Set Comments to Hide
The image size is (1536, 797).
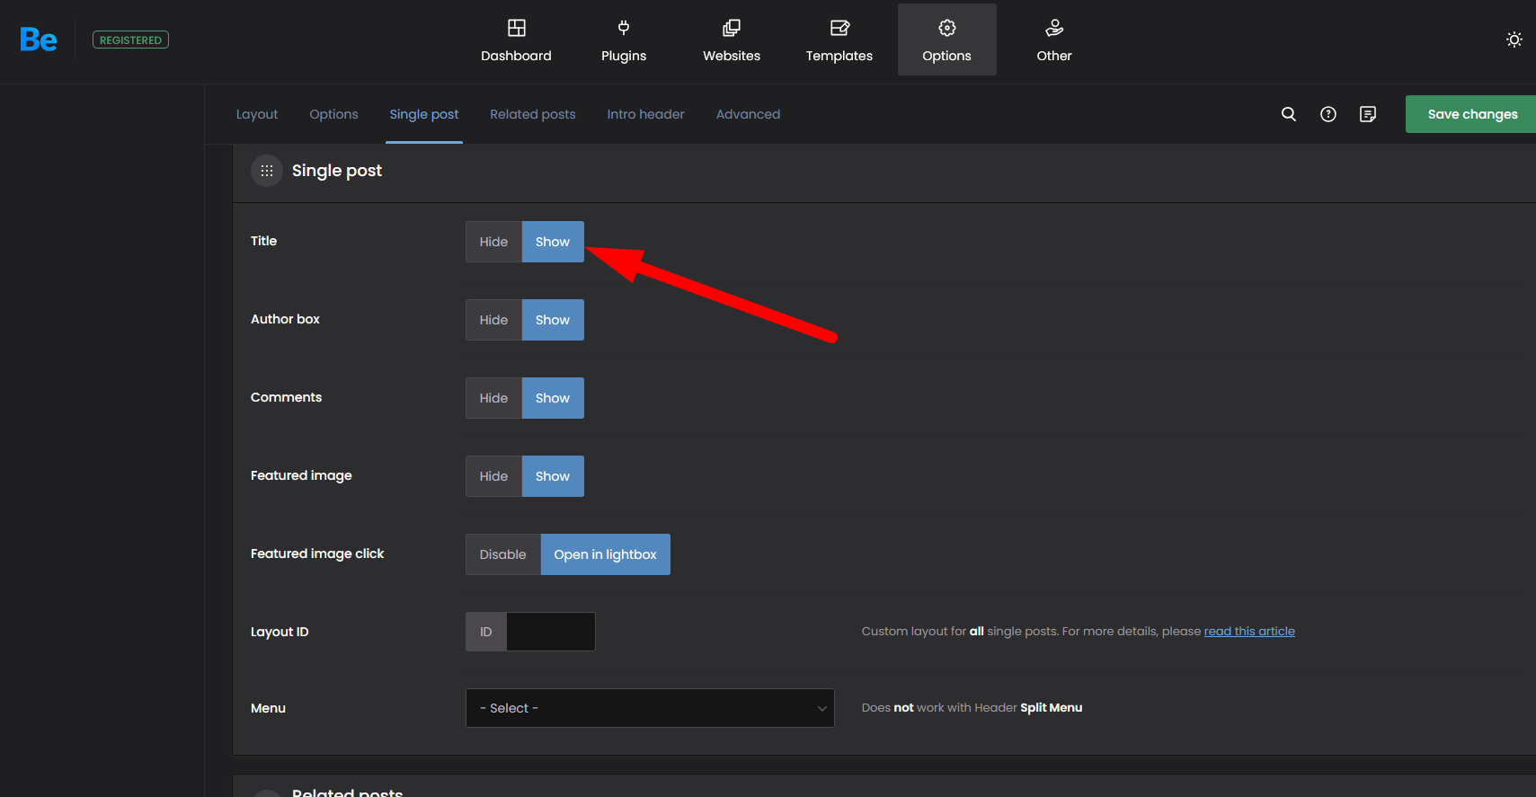click(x=493, y=398)
